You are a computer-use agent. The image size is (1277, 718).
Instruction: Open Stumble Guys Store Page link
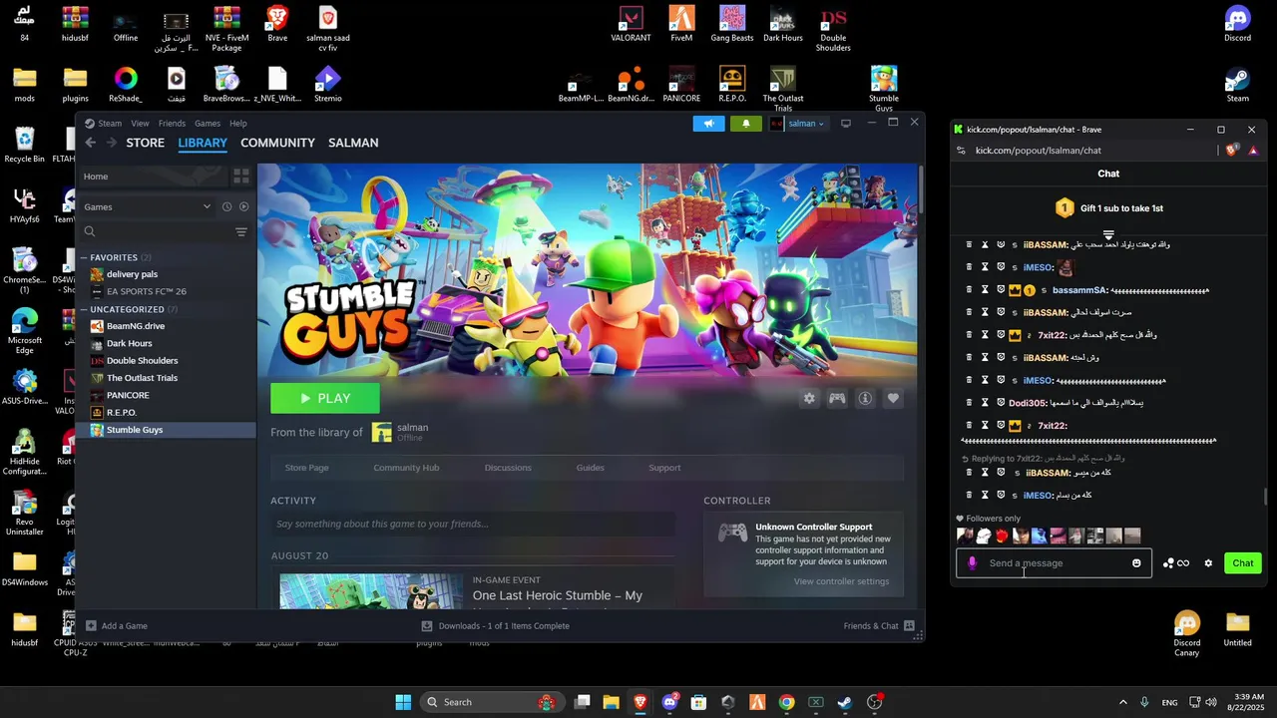pyautogui.click(x=306, y=468)
